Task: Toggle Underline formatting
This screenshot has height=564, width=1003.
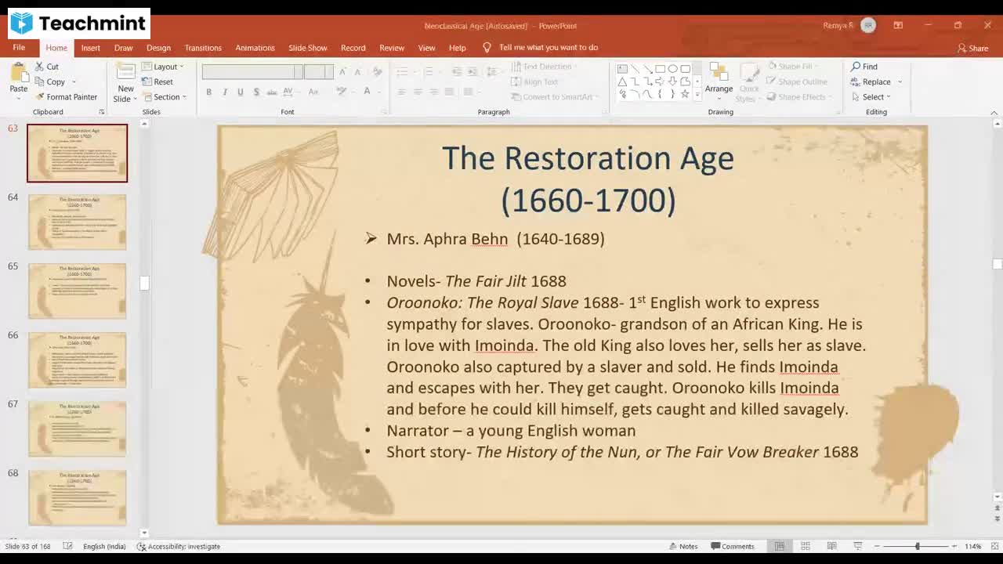Action: pos(241,92)
